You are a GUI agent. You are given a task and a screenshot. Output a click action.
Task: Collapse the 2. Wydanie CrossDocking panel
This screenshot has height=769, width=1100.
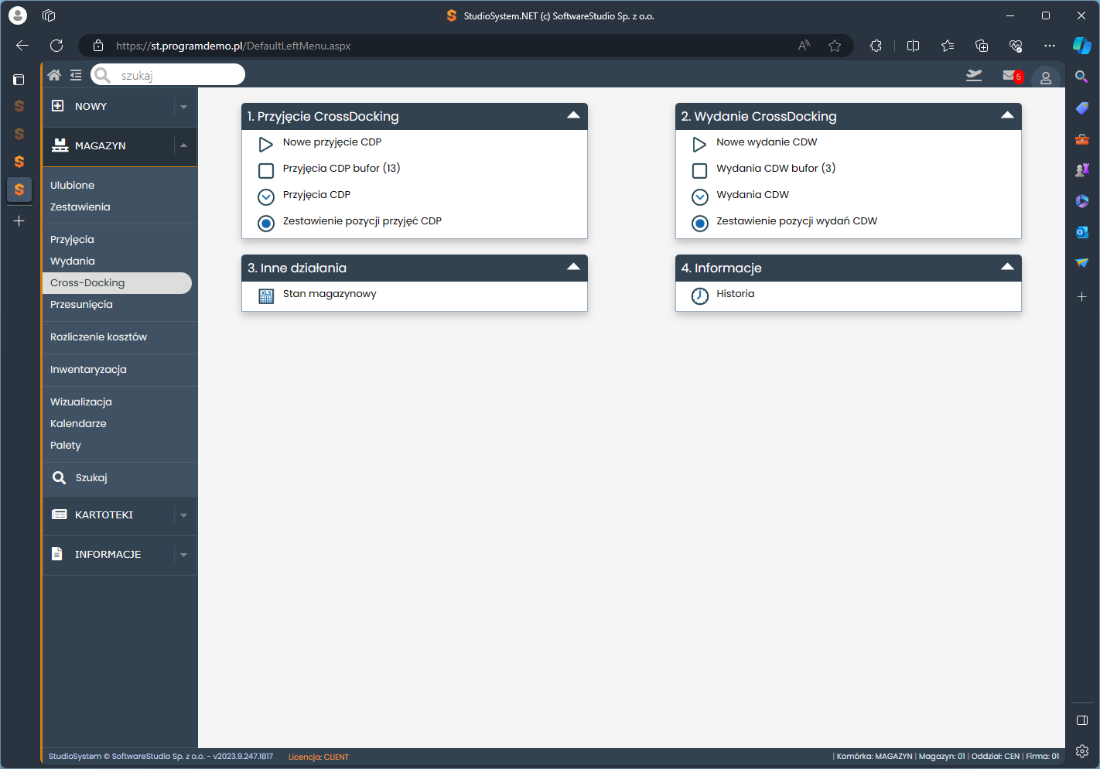(x=1007, y=115)
